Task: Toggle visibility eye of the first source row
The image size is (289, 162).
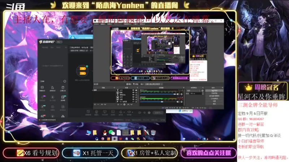Action: (133, 90)
